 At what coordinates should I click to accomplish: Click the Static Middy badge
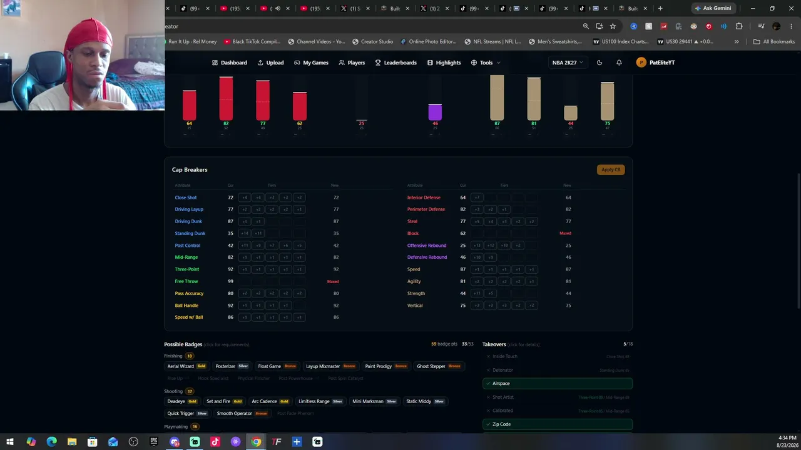point(426,401)
